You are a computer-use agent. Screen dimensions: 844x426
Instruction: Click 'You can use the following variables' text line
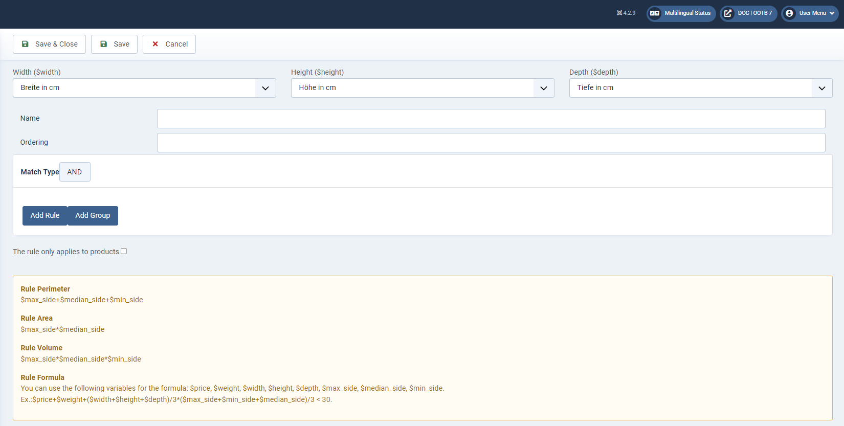(233, 389)
